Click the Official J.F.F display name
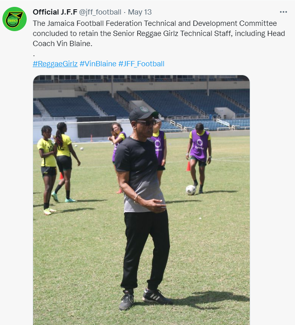This screenshot has width=295, height=325. click(55, 12)
